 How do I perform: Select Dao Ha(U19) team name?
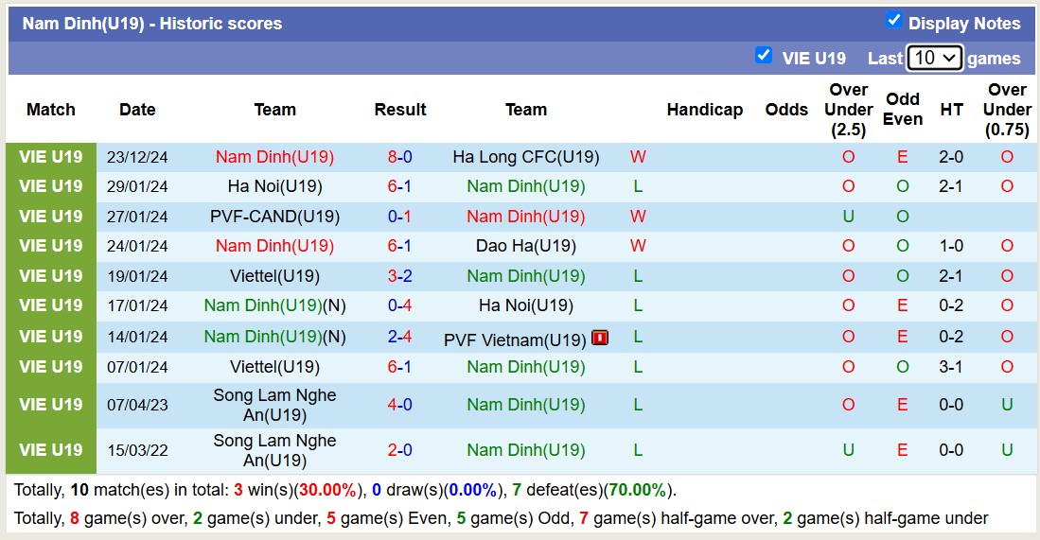(x=525, y=246)
